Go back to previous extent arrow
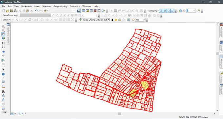The width and height of the screenshot is (223, 119). point(3,52)
